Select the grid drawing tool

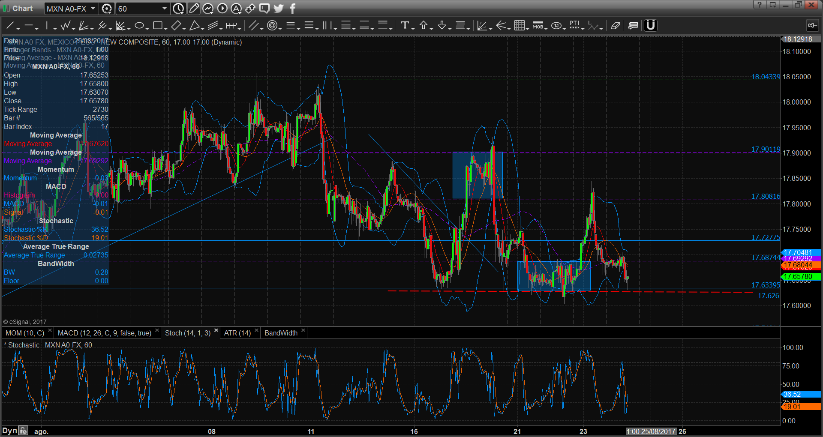click(x=519, y=26)
